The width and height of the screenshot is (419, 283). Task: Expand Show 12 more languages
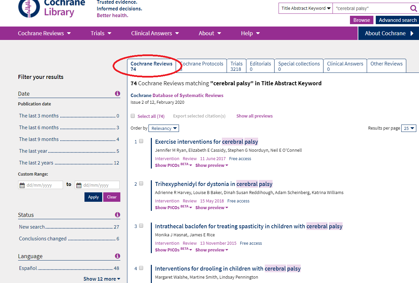[x=102, y=279]
